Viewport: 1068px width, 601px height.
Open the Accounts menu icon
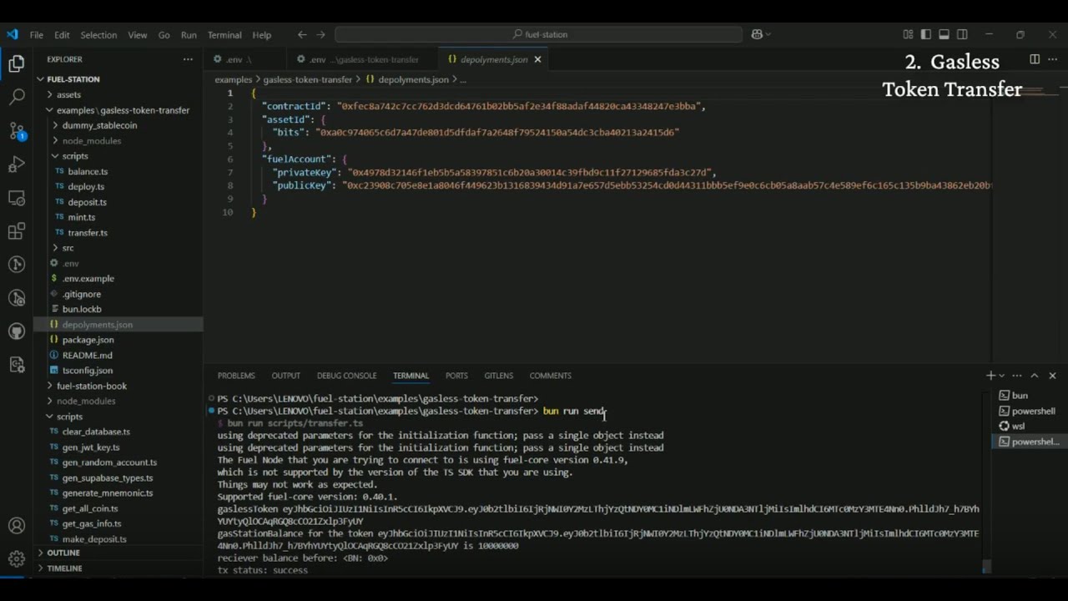(x=17, y=526)
